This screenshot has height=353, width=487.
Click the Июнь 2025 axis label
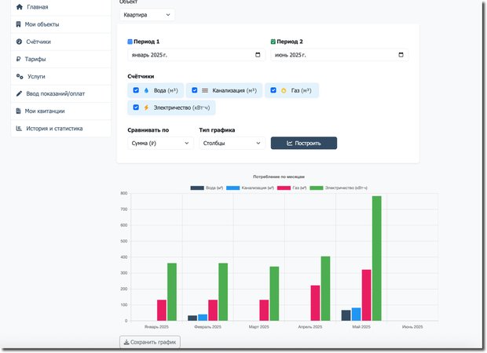point(412,326)
